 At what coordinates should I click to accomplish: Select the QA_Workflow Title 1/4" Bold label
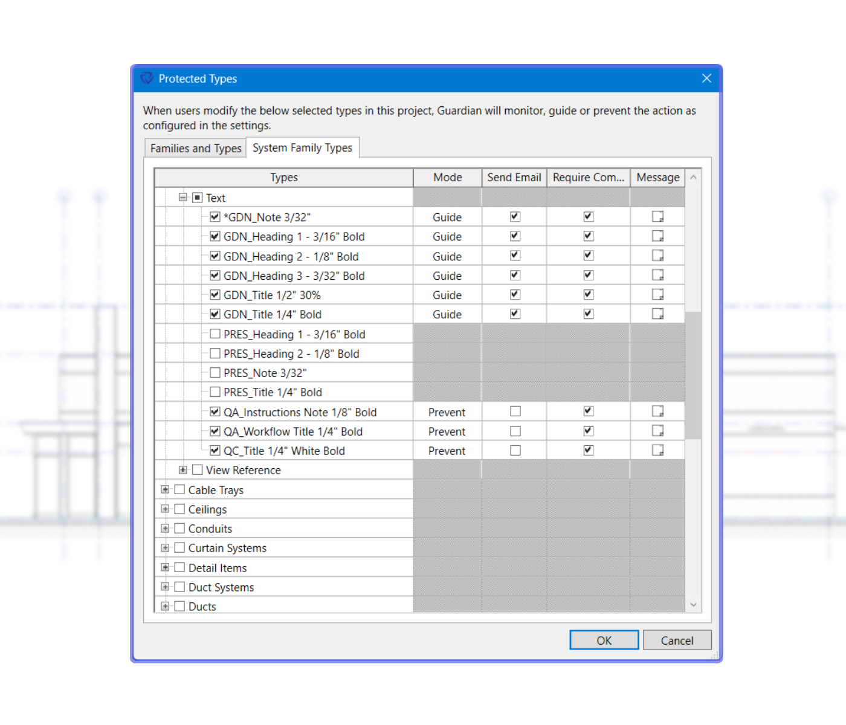[293, 431]
